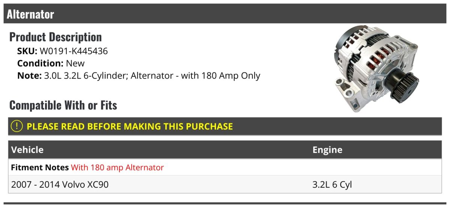Click the "Vehicle" column header
Screen dimensions: 450x208
[27, 150]
